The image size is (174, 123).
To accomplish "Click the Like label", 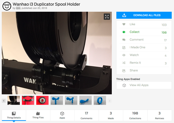I will click(132, 24).
